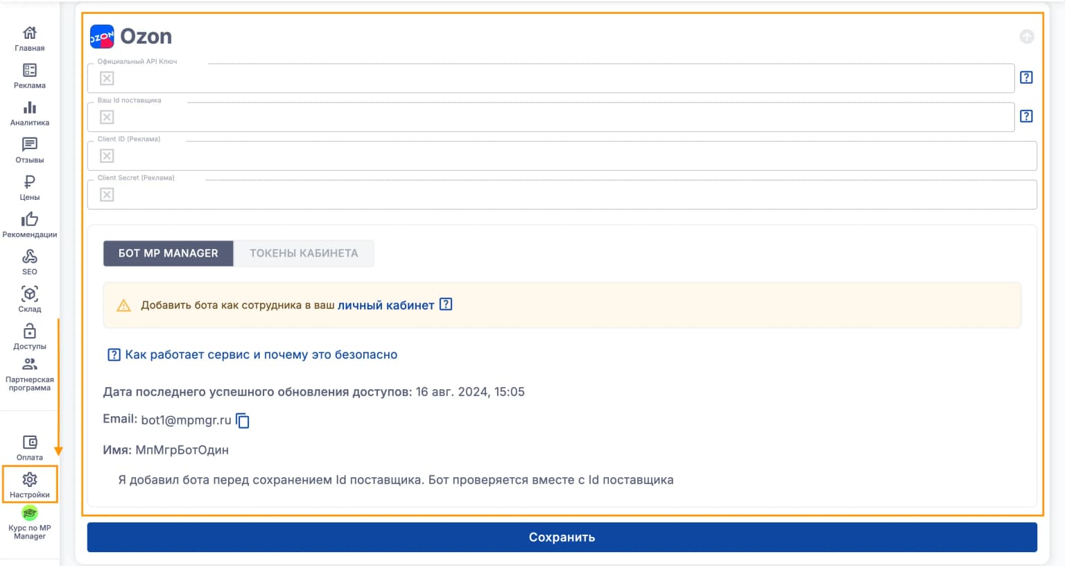Show help for Официальный API Ключ
This screenshot has width=1065, height=566.
(x=1026, y=78)
